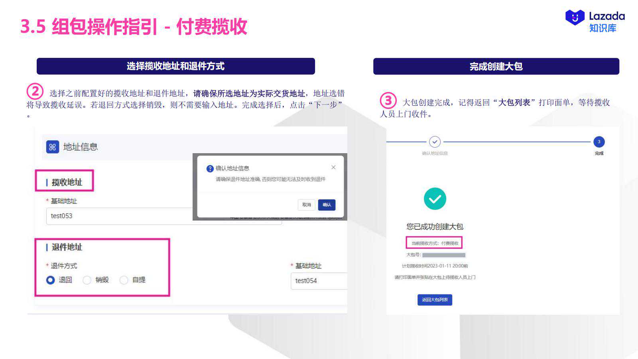Viewport: 638px width, 359px height.
Task: Click the planned pickup time 2023-01-11 text
Action: tap(435, 266)
